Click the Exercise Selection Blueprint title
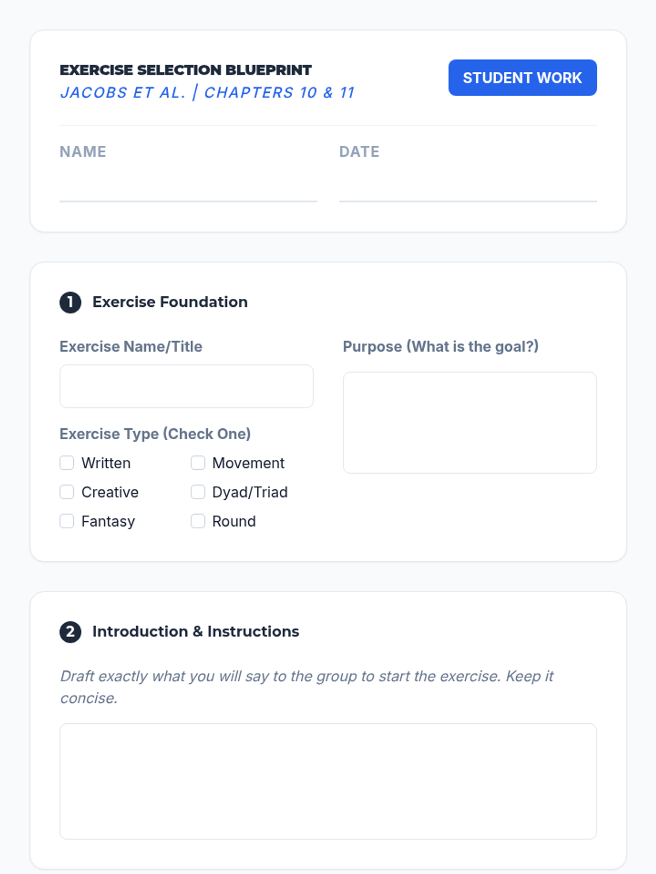This screenshot has height=874, width=656. click(186, 70)
